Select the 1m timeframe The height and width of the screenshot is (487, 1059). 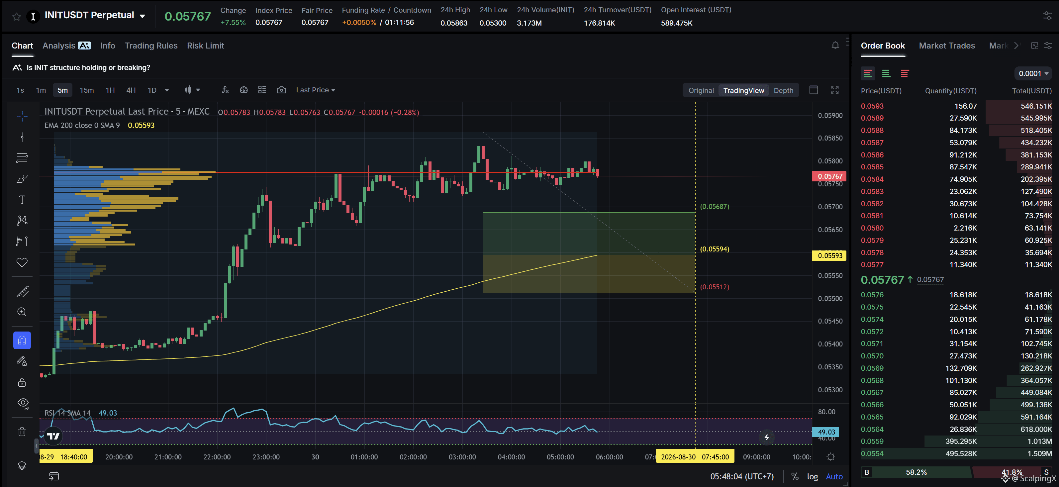(41, 90)
